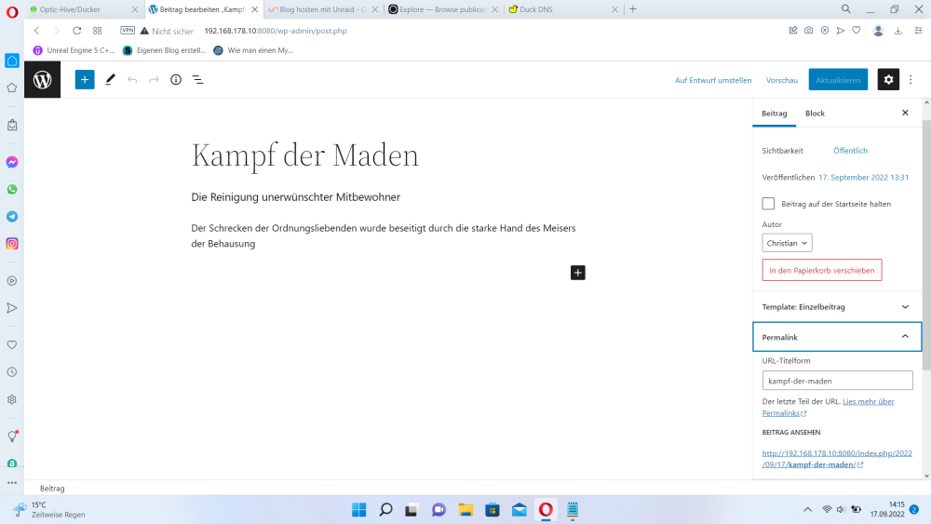The image size is (931, 524).
Task: Switch to the Duck DNS tab
Action: tap(563, 9)
